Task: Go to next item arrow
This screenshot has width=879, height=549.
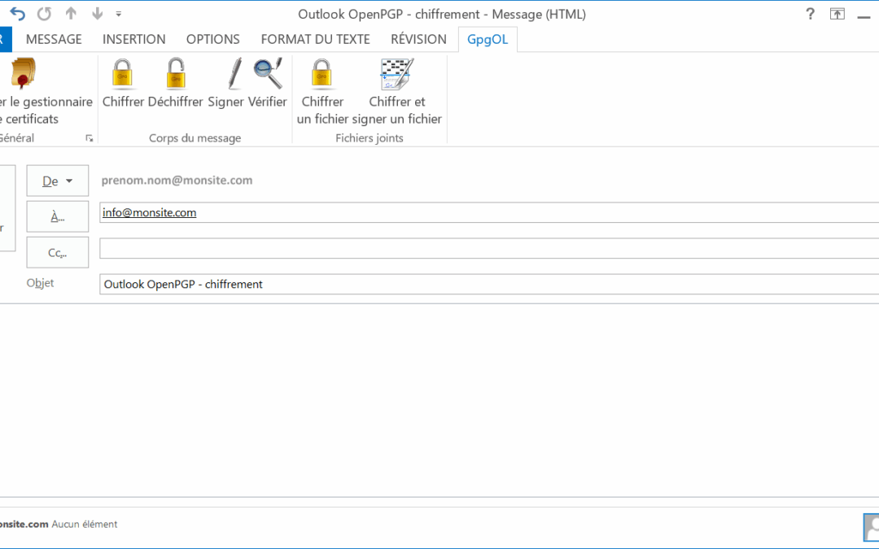Action: (98, 14)
